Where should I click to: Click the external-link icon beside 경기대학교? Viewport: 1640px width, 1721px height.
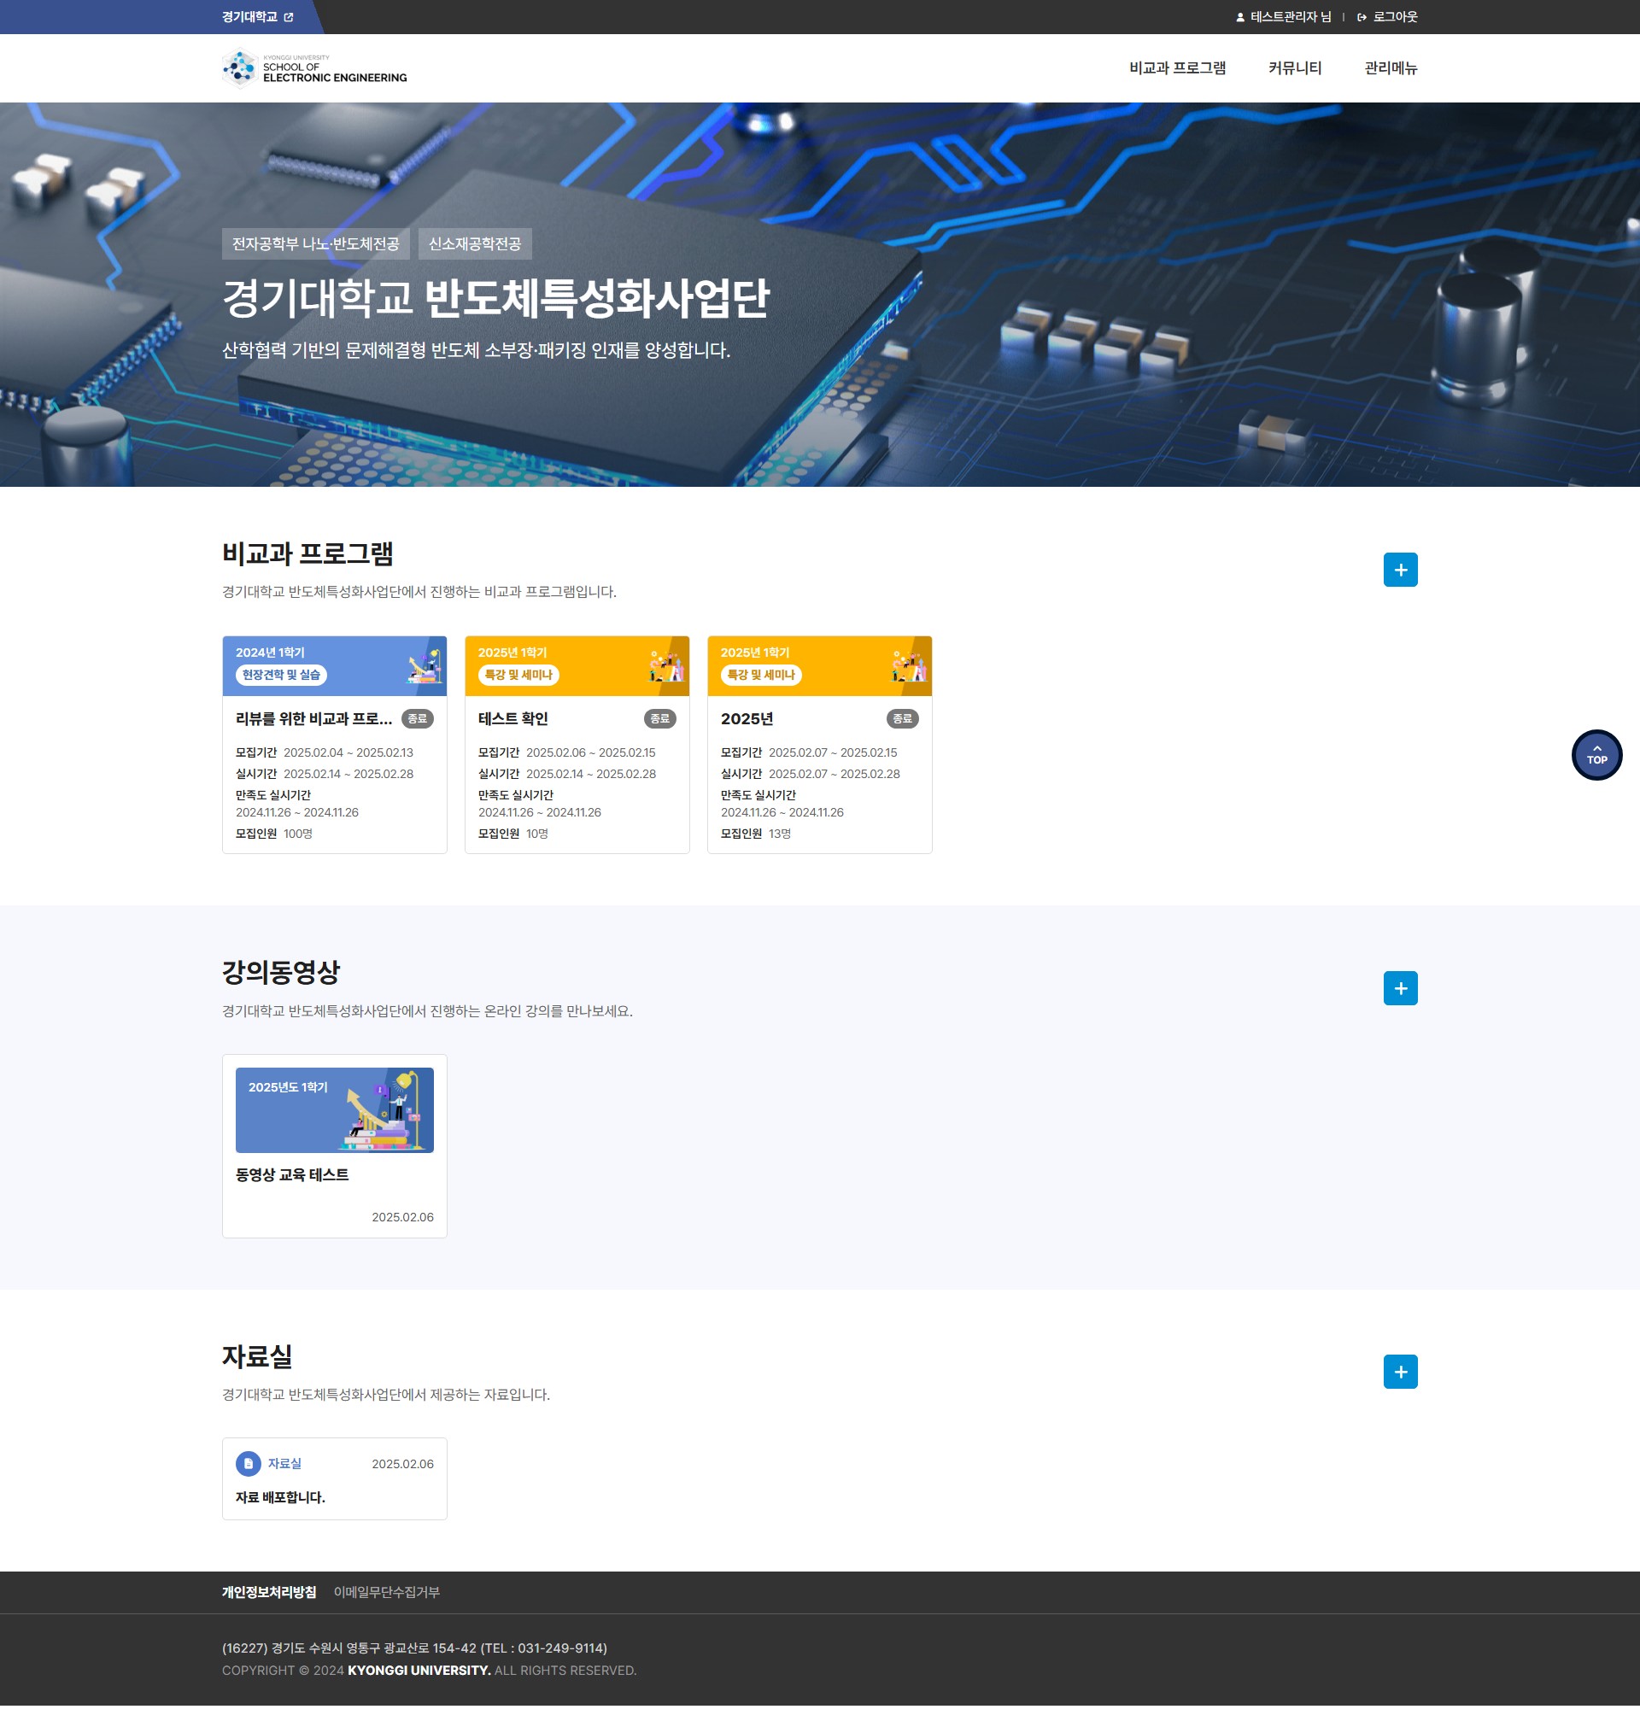tap(289, 17)
